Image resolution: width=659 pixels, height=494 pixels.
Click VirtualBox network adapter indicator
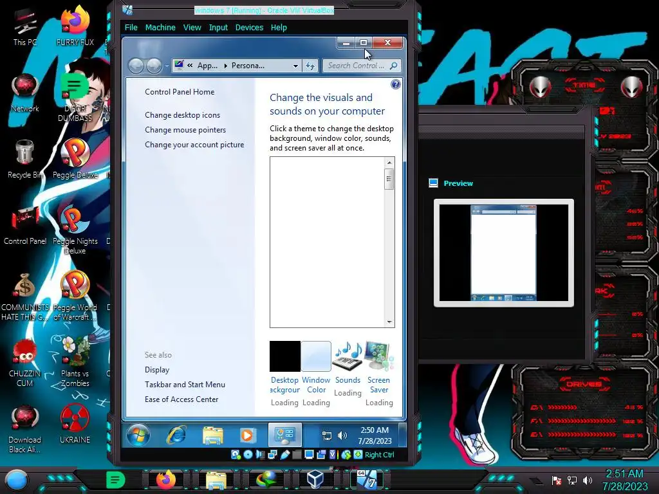point(272,455)
